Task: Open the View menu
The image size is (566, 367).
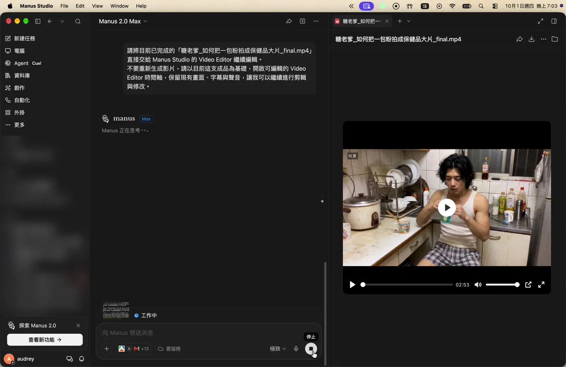Action: pyautogui.click(x=97, y=6)
